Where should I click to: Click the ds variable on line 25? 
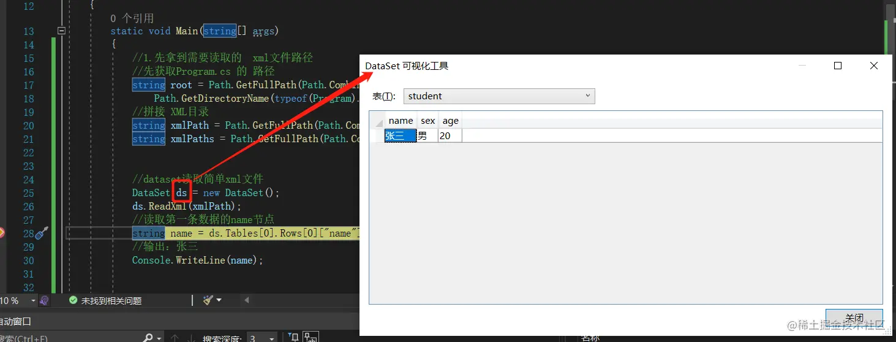[x=181, y=192]
